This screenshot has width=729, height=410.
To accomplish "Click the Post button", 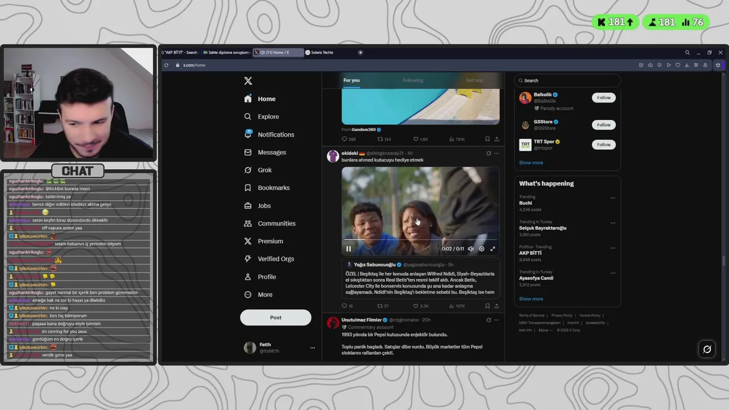I will (x=276, y=317).
